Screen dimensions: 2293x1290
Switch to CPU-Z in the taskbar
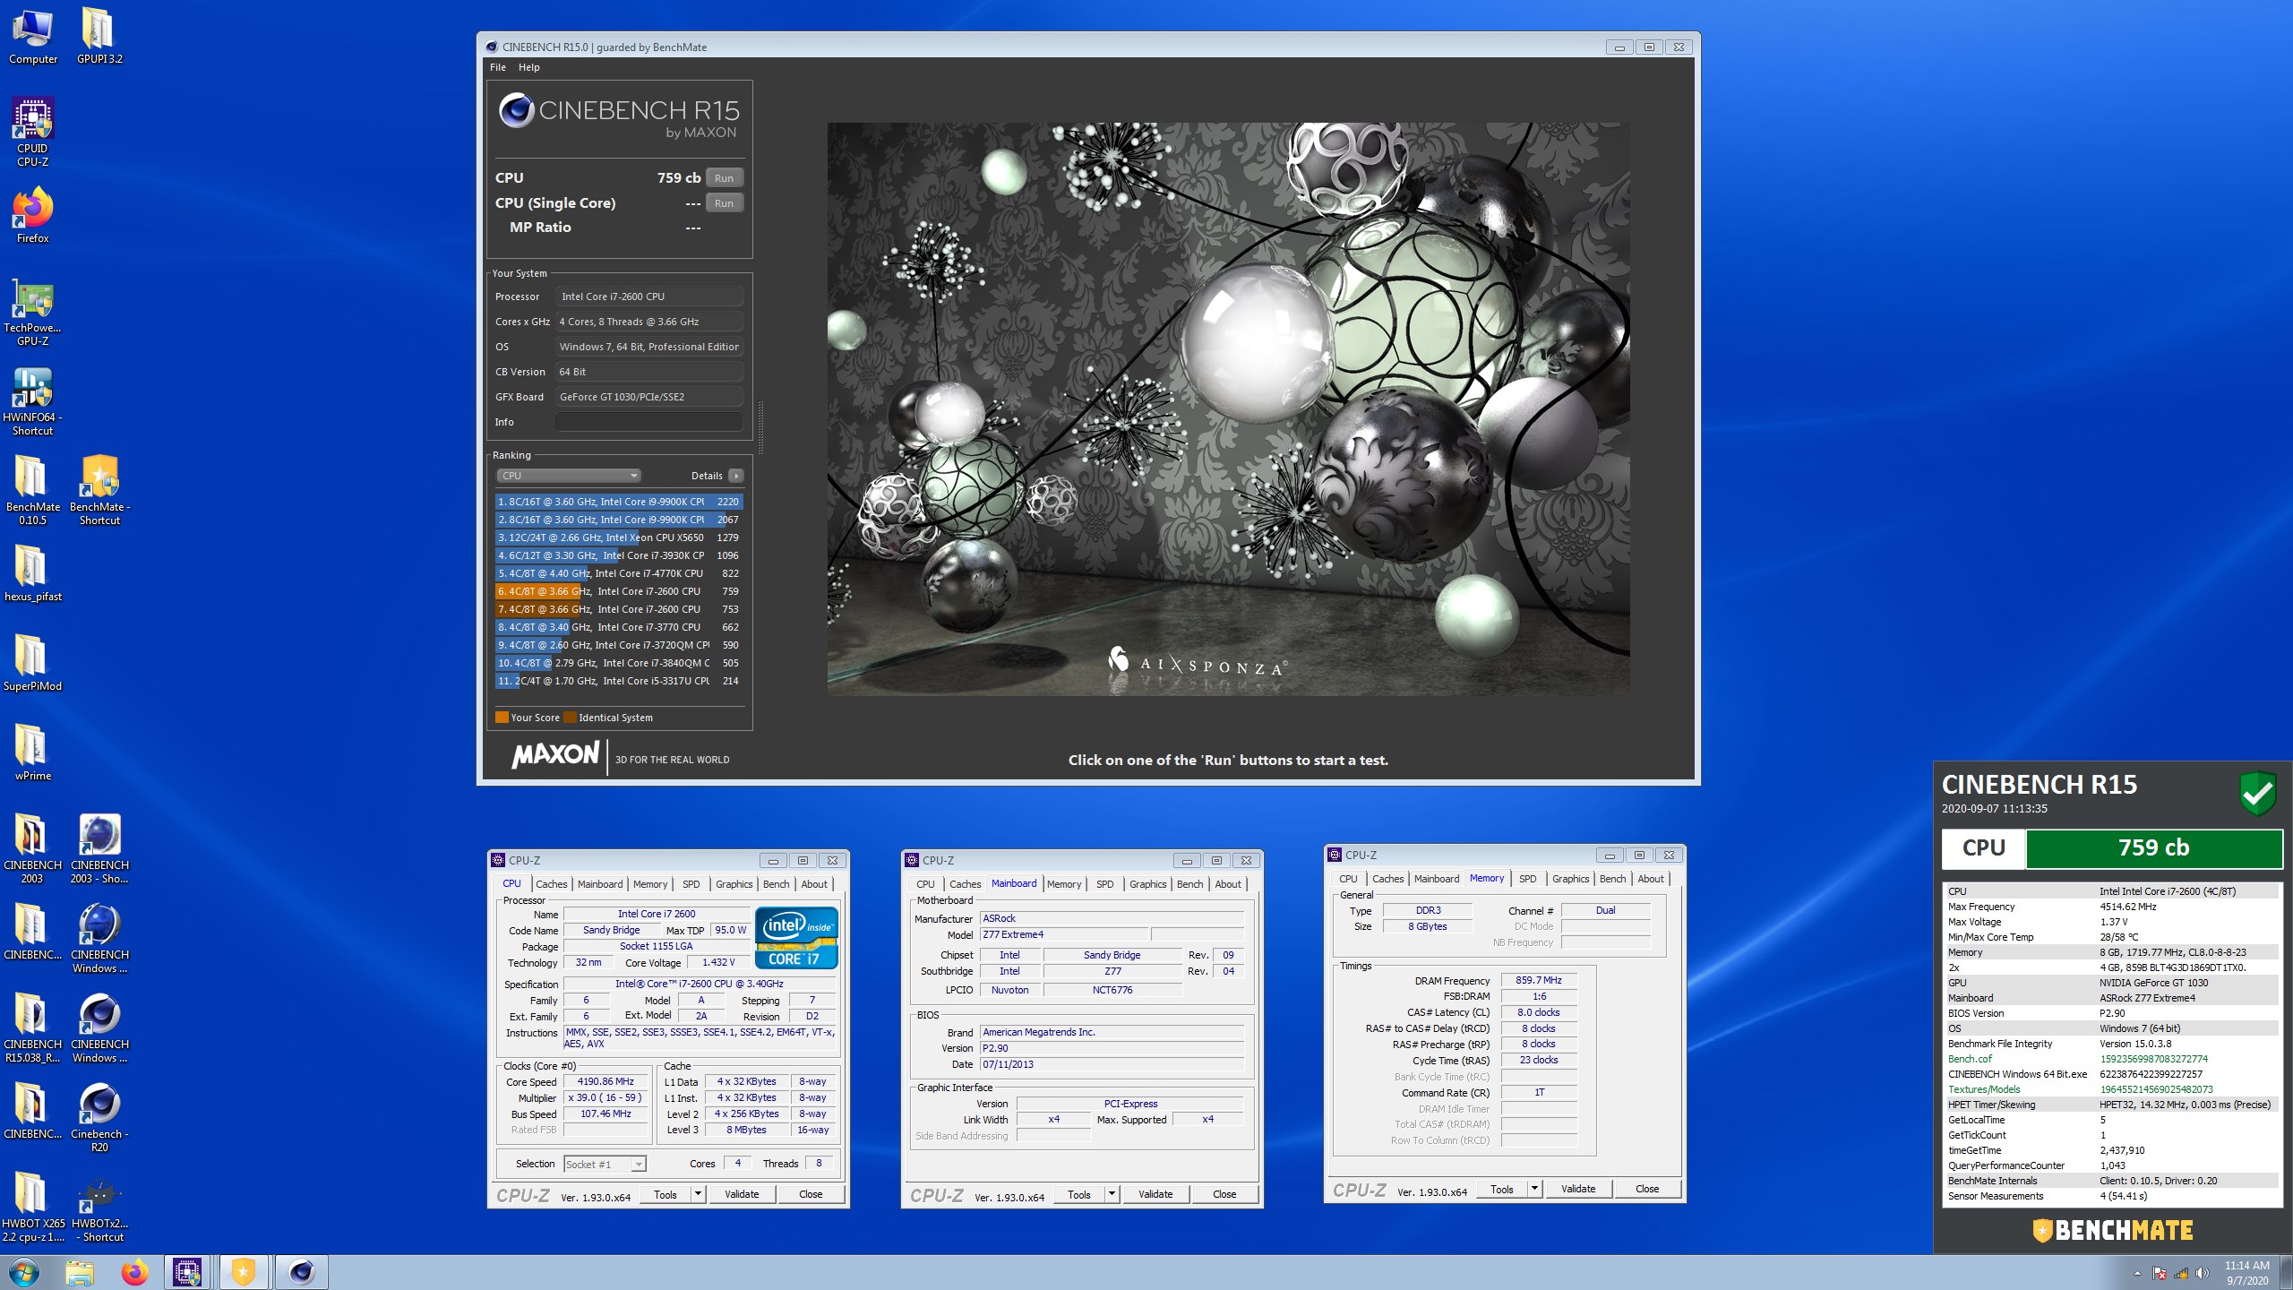click(187, 1272)
